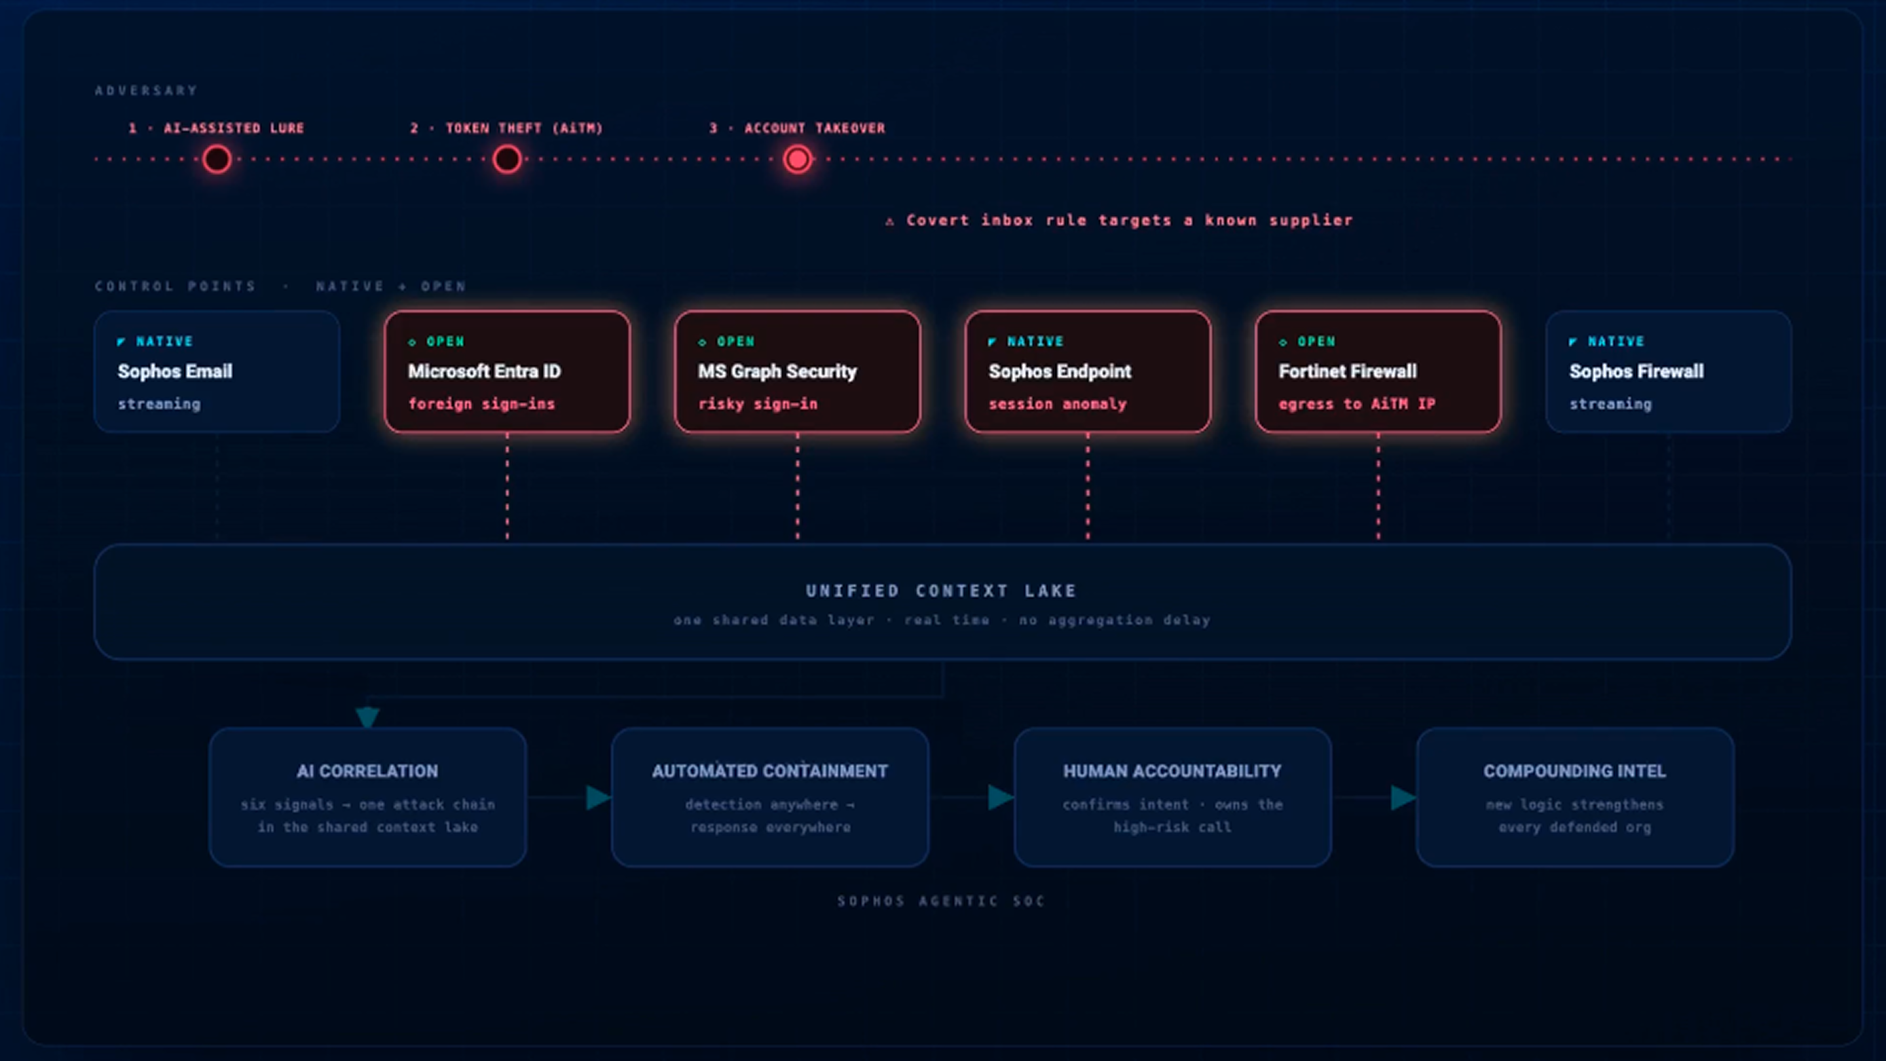Open the Sophos Endpoint card
The image size is (1886, 1061).
(1087, 372)
